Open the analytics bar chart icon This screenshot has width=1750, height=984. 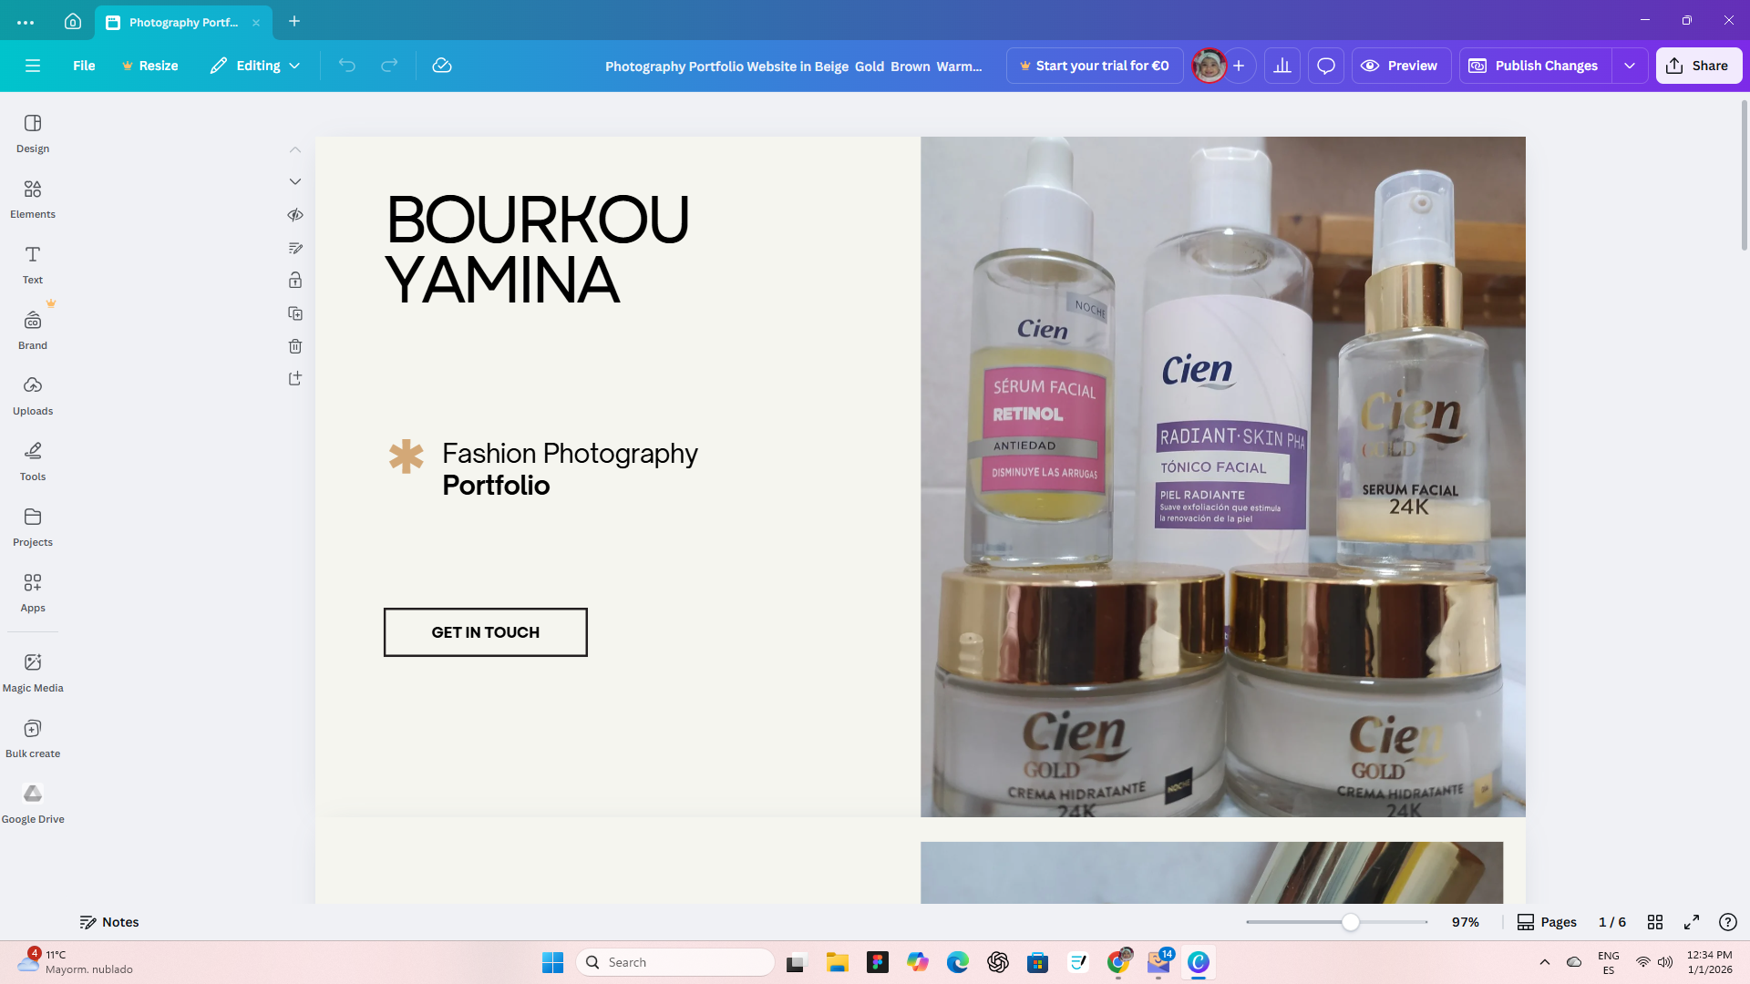[x=1282, y=66]
